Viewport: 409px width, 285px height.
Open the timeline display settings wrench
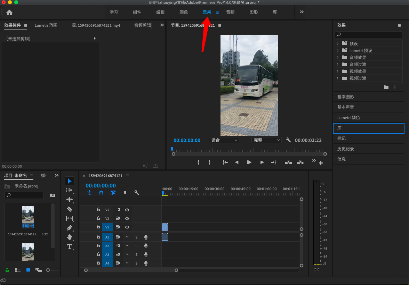[x=137, y=193]
